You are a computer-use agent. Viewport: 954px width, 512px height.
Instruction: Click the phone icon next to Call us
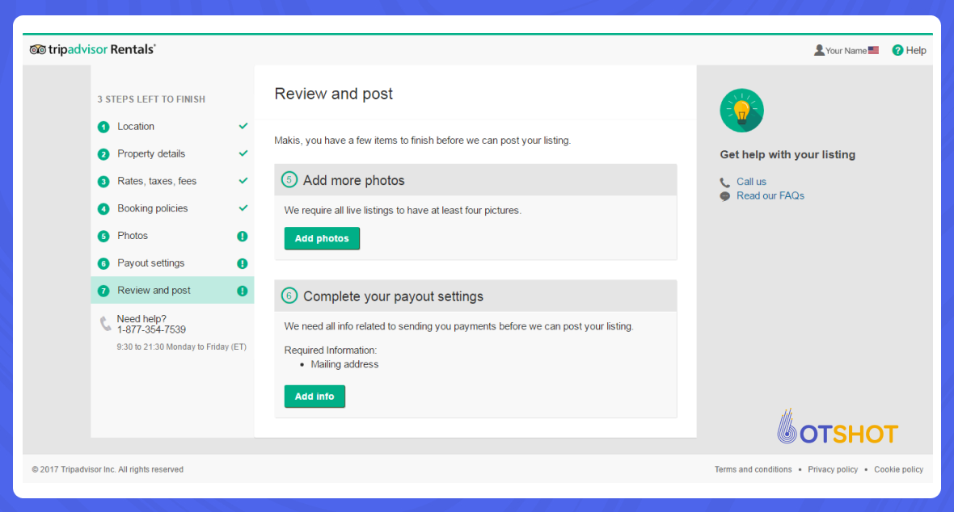coord(725,181)
